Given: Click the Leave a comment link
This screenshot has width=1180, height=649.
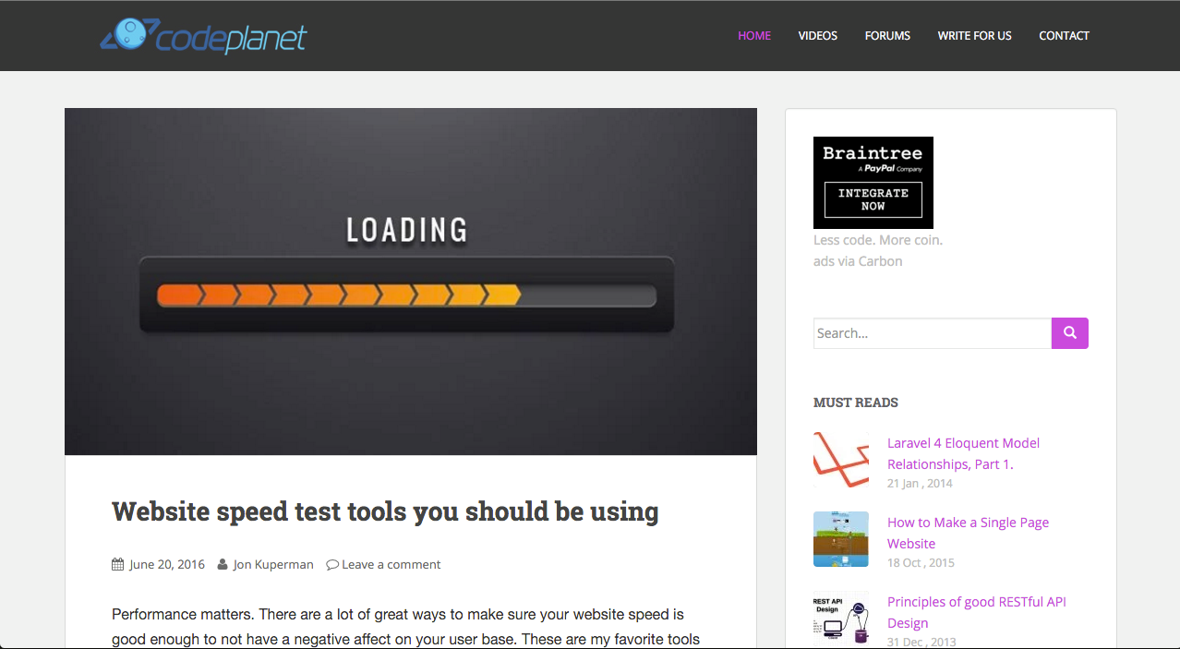Looking at the screenshot, I should coord(391,564).
